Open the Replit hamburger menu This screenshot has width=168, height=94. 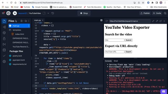3,13
